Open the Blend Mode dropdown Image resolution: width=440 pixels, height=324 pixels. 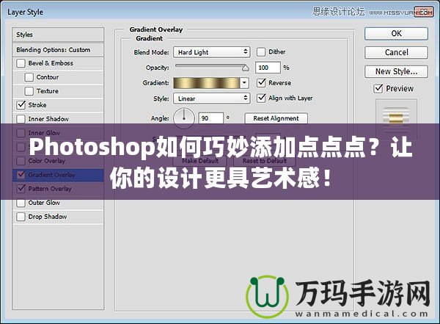coord(212,52)
